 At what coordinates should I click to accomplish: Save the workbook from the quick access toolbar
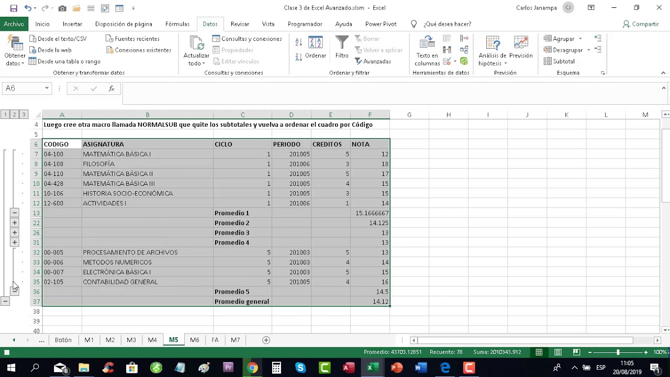pos(14,8)
